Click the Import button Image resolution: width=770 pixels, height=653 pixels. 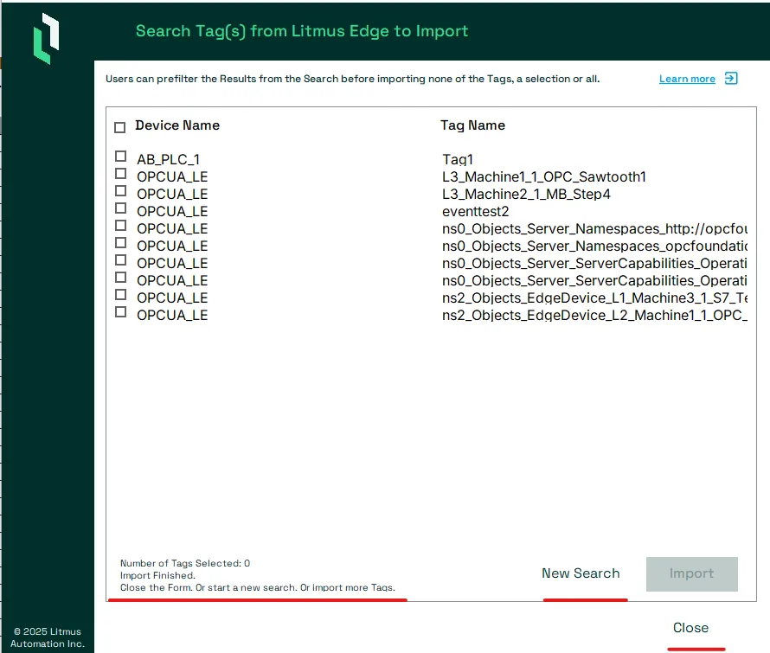[x=692, y=574]
